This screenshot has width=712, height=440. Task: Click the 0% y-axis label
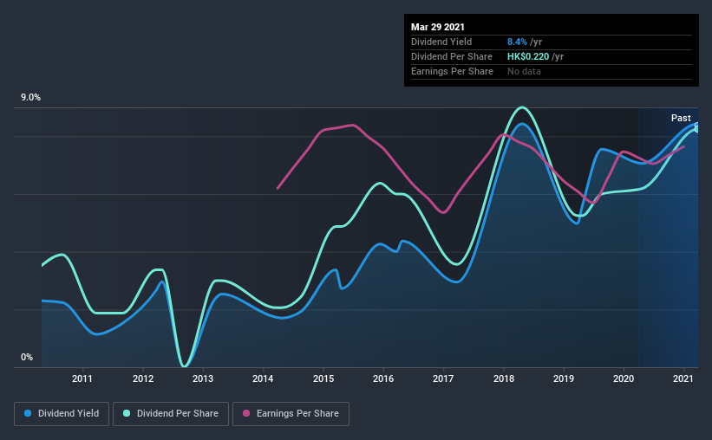pyautogui.click(x=27, y=358)
